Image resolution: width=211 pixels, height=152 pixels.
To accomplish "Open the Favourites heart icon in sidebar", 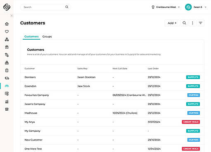I will pyautogui.click(x=7, y=31).
